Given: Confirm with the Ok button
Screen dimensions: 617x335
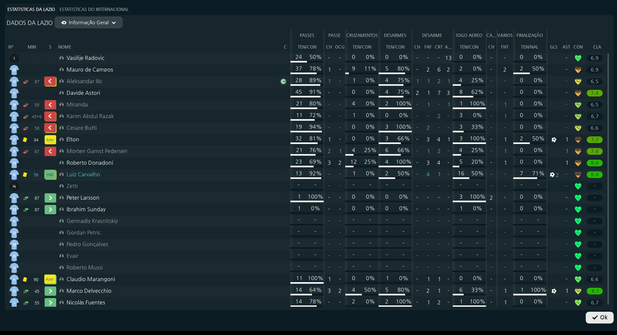Looking at the screenshot, I should [x=599, y=317].
